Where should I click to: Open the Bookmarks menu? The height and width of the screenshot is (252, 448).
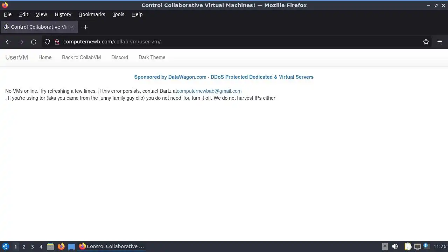pos(92,14)
